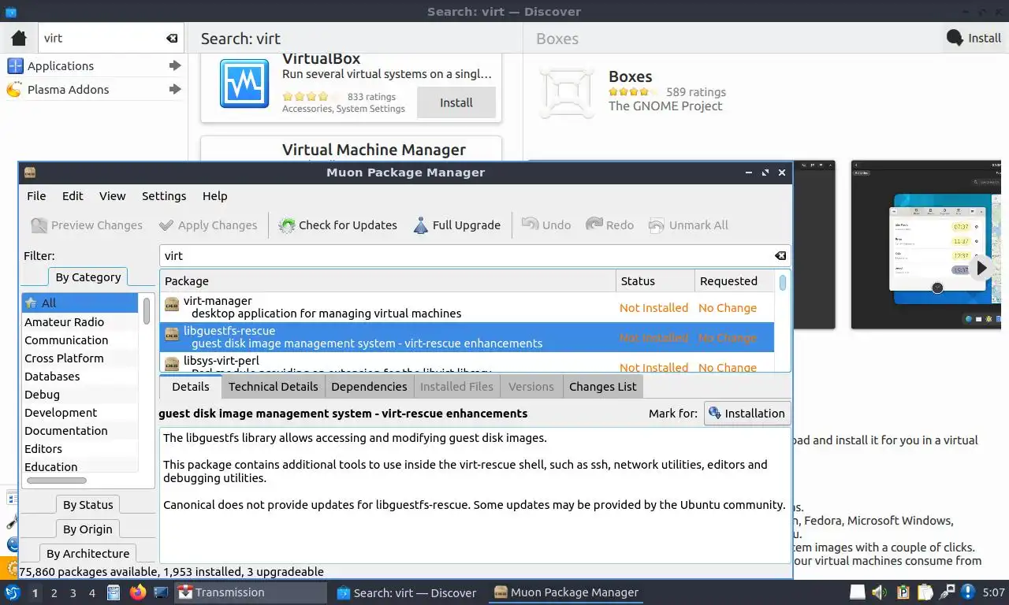Select the Development category
Viewport: 1009px width, 605px height.
(x=80, y=413)
